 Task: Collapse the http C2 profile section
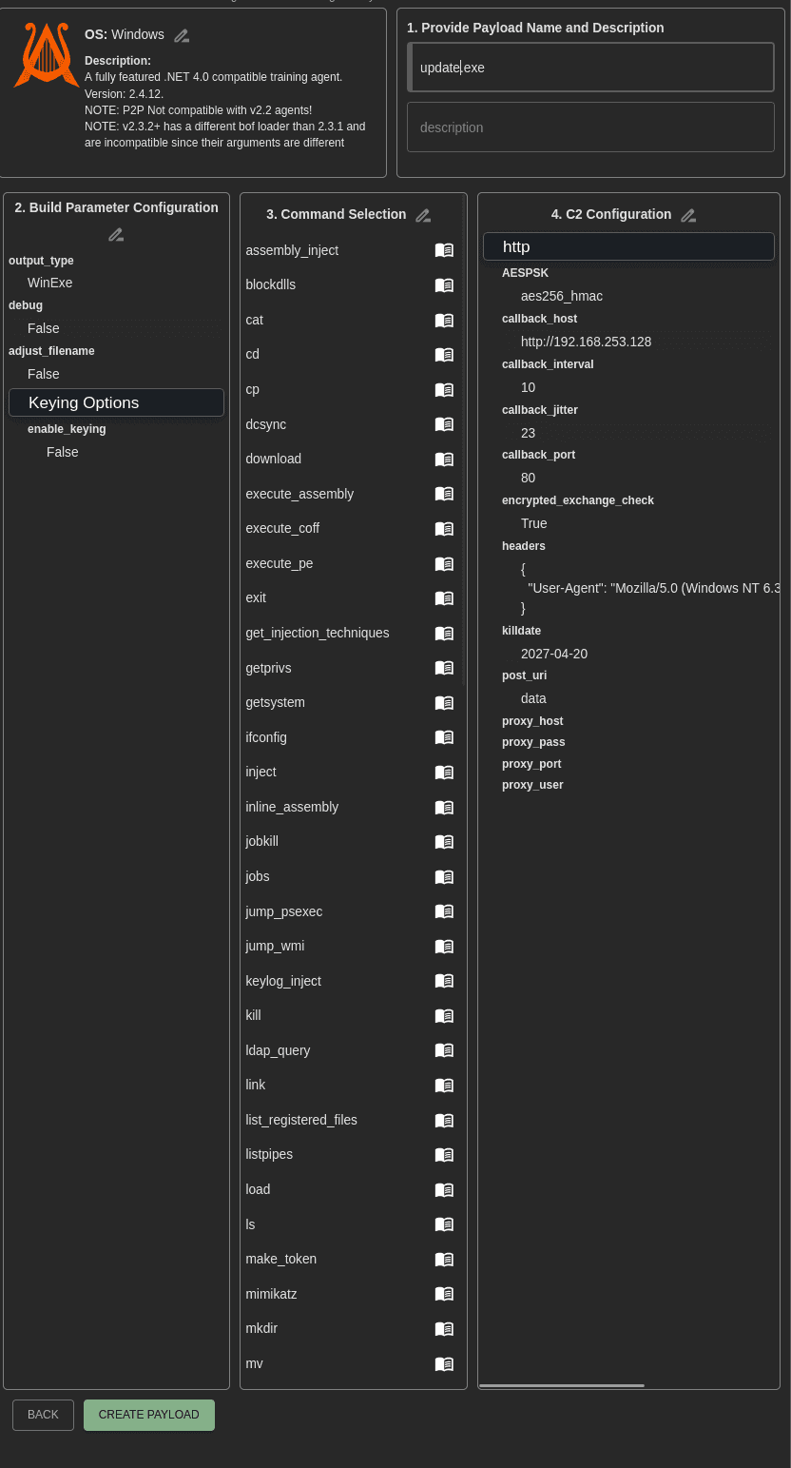pos(628,246)
